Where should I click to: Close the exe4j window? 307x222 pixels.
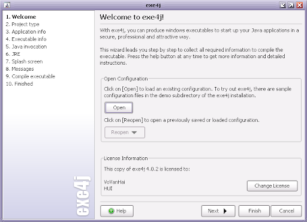pyautogui.click(x=300, y=5)
